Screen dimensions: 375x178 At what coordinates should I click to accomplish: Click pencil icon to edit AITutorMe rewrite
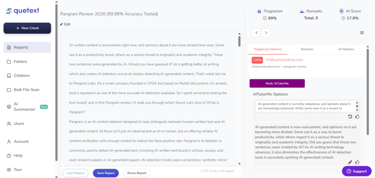(x=350, y=162)
